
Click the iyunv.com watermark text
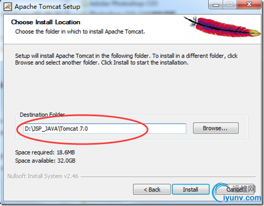242,198
